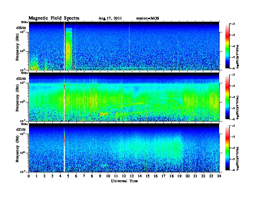The width and height of the screenshot is (261, 202).
Task: Click hour 20 on the Universal Time axis
Action: [188, 176]
